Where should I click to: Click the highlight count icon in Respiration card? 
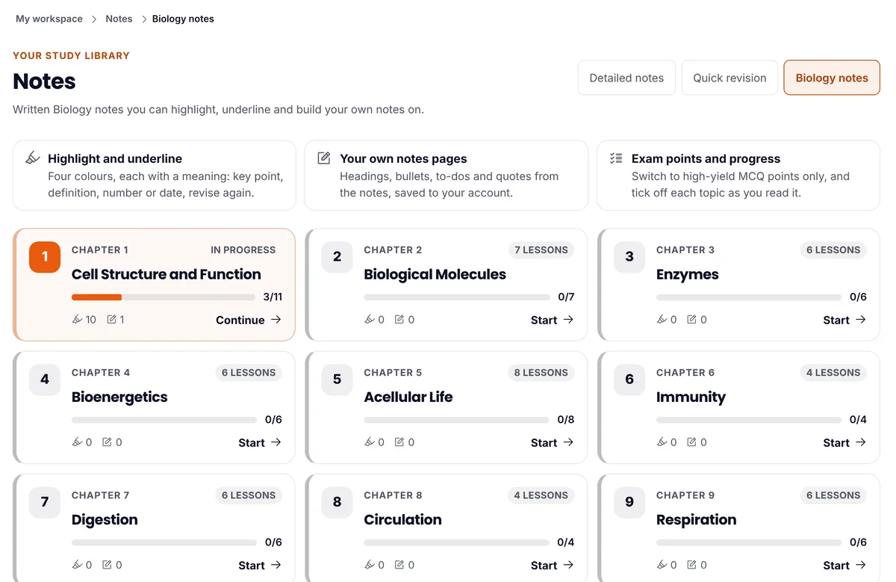pyautogui.click(x=662, y=565)
